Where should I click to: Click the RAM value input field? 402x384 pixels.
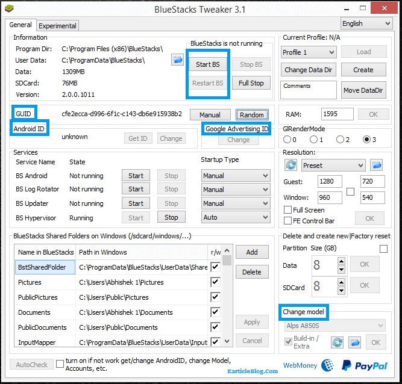pyautogui.click(x=336, y=114)
